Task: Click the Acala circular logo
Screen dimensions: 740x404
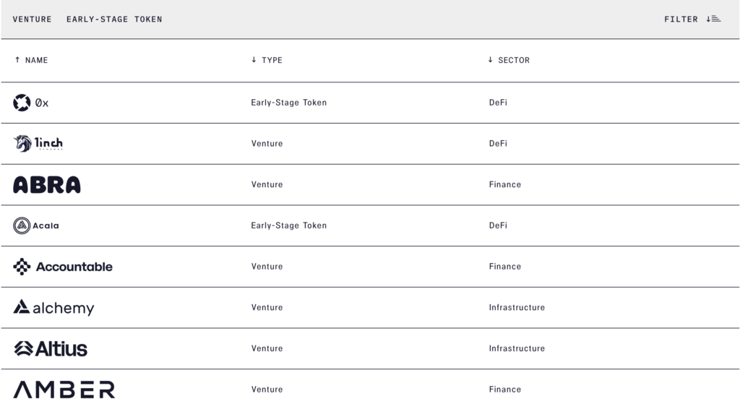Action: 22,225
